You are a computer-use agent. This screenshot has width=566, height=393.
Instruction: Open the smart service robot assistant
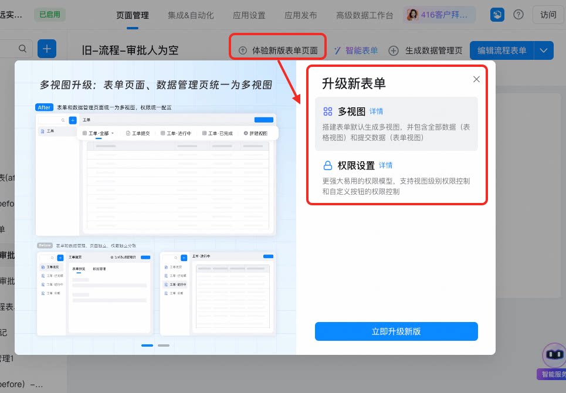pyautogui.click(x=554, y=355)
